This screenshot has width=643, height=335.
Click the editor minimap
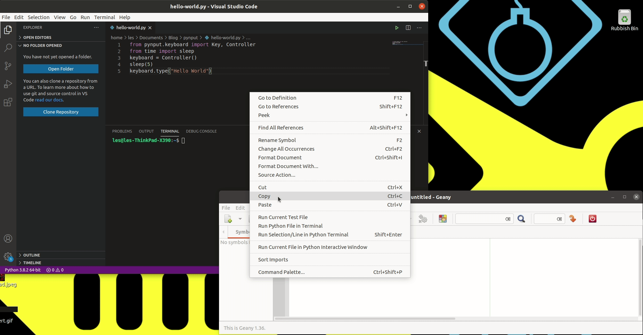(407, 43)
